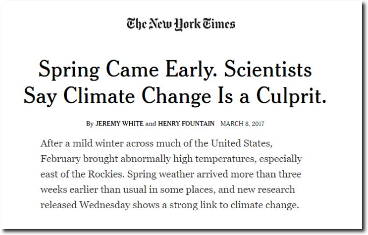
Task: Click the word 'Spring' in the headline
Action: [69, 70]
